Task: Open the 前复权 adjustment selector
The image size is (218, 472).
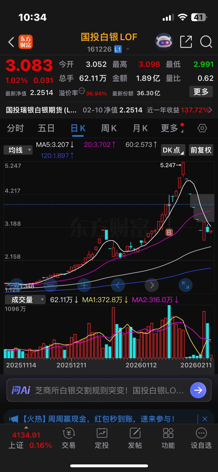Action: (201, 150)
